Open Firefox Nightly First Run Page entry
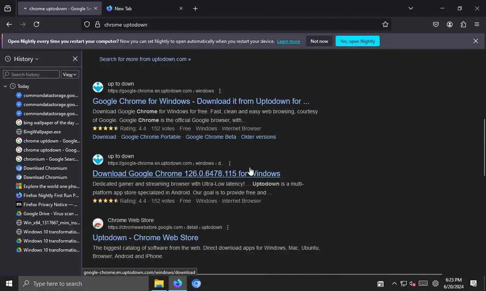The height and width of the screenshot is (291, 486). pos(47,195)
